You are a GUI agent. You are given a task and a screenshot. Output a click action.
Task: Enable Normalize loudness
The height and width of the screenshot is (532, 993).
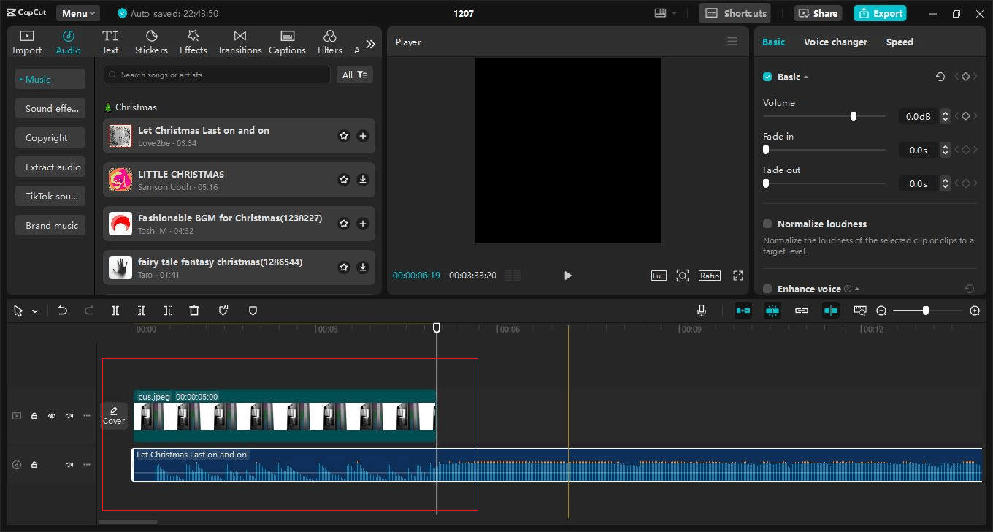[767, 224]
